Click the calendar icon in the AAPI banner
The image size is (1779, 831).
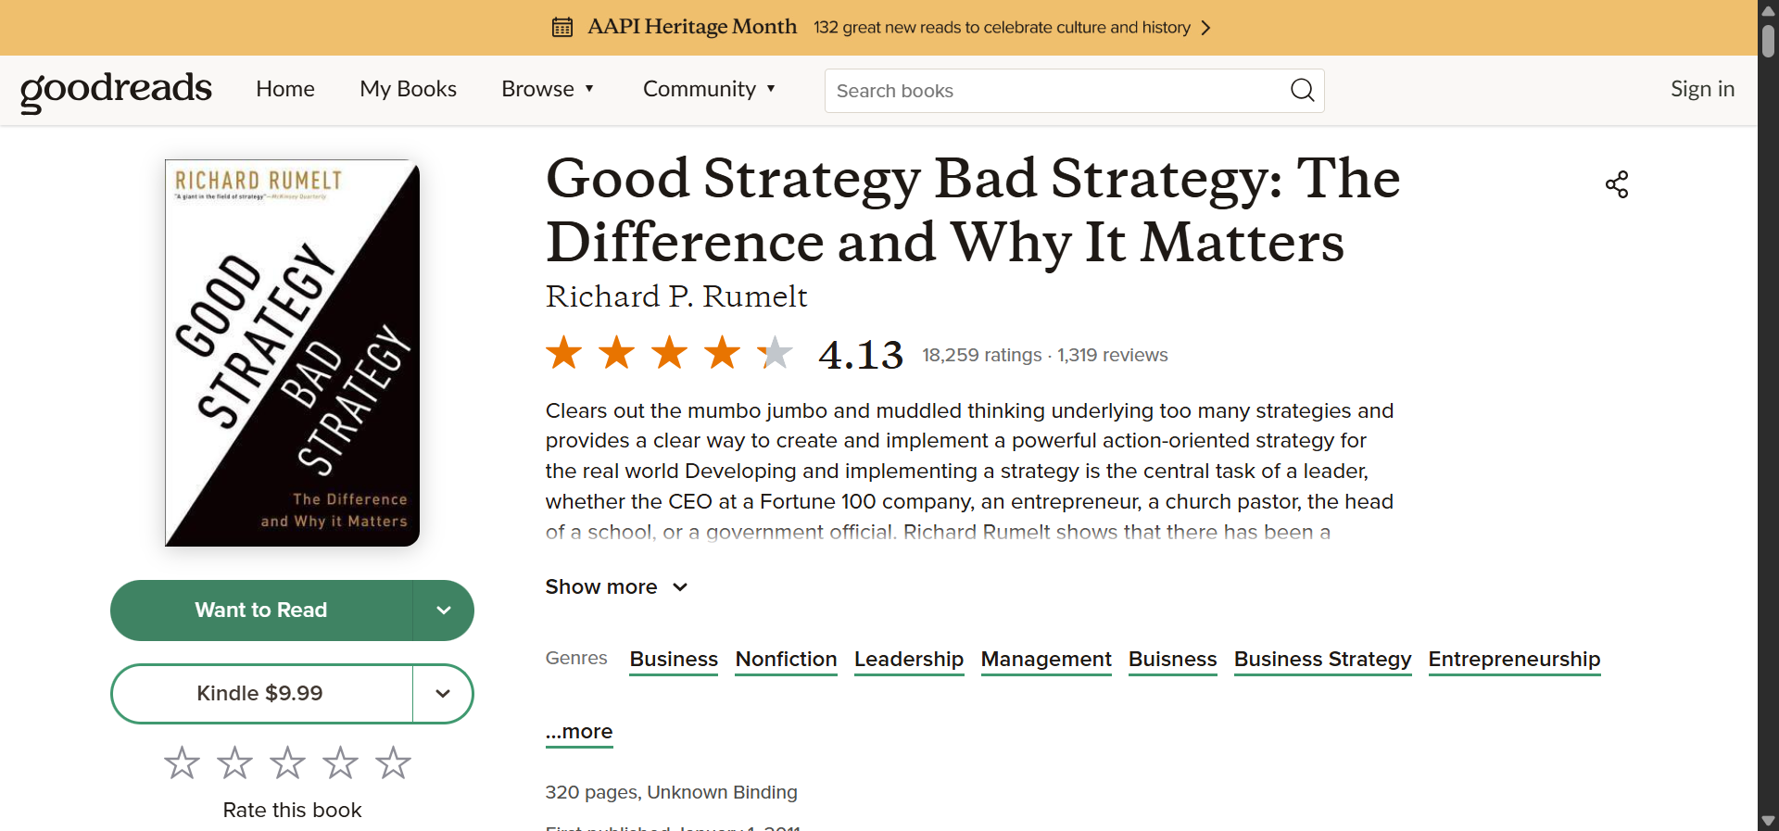click(562, 27)
